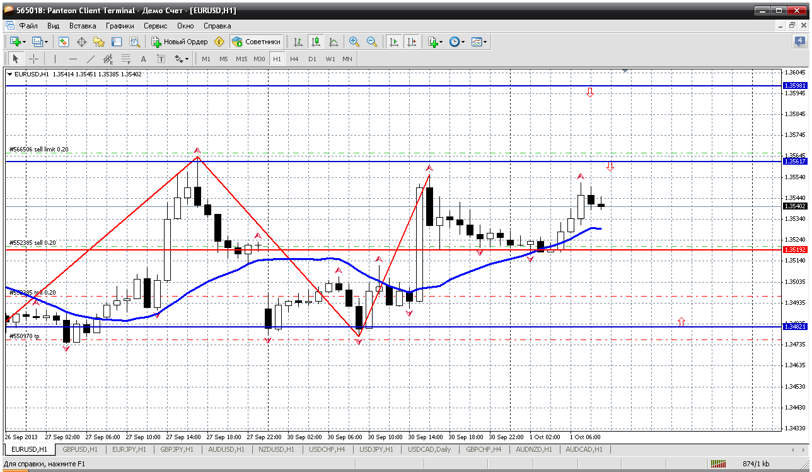The image size is (812, 472).
Task: Select the trendline drawing tool
Action: click(x=90, y=59)
